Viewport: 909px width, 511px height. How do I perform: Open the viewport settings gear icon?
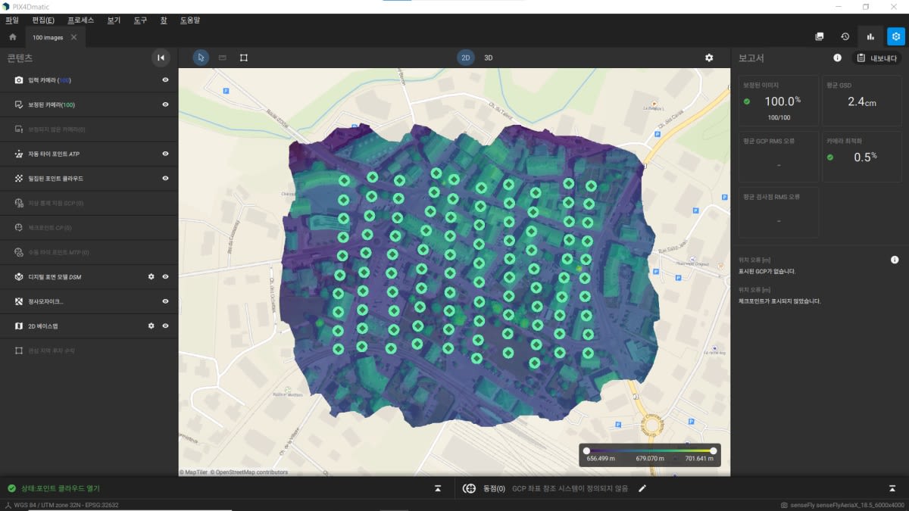tap(708, 57)
